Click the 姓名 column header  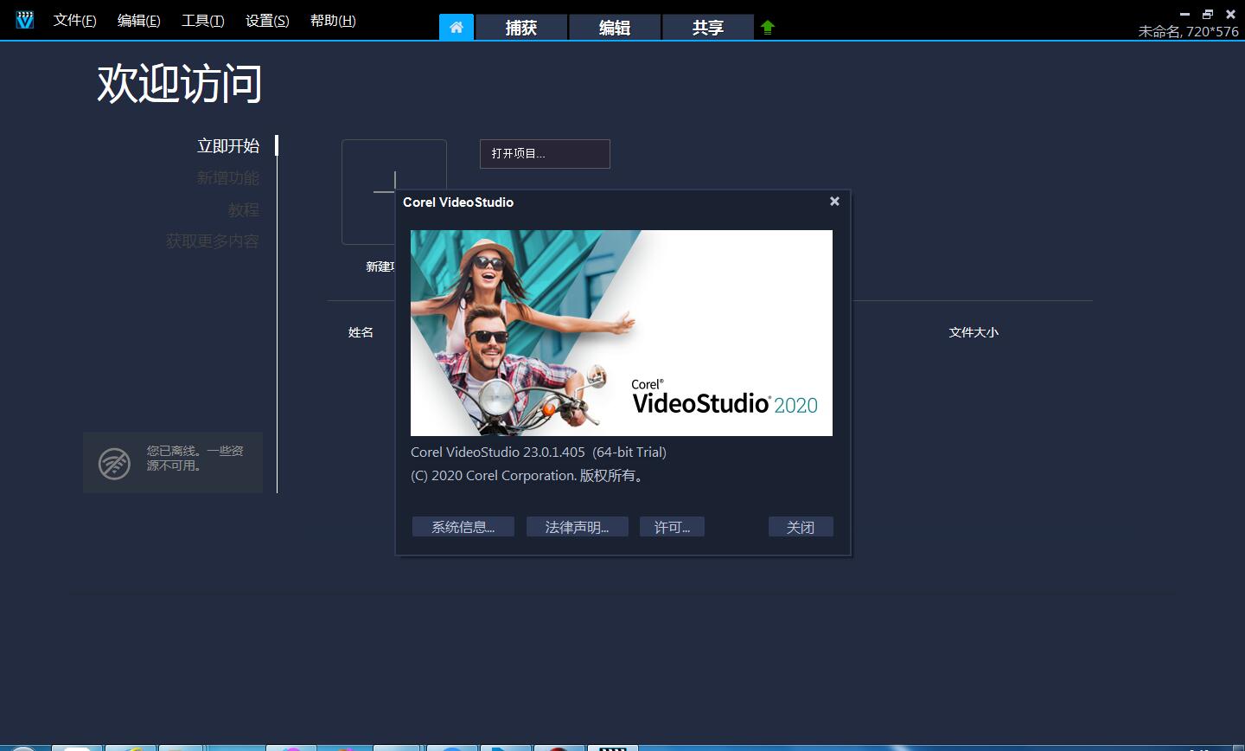pyautogui.click(x=361, y=332)
